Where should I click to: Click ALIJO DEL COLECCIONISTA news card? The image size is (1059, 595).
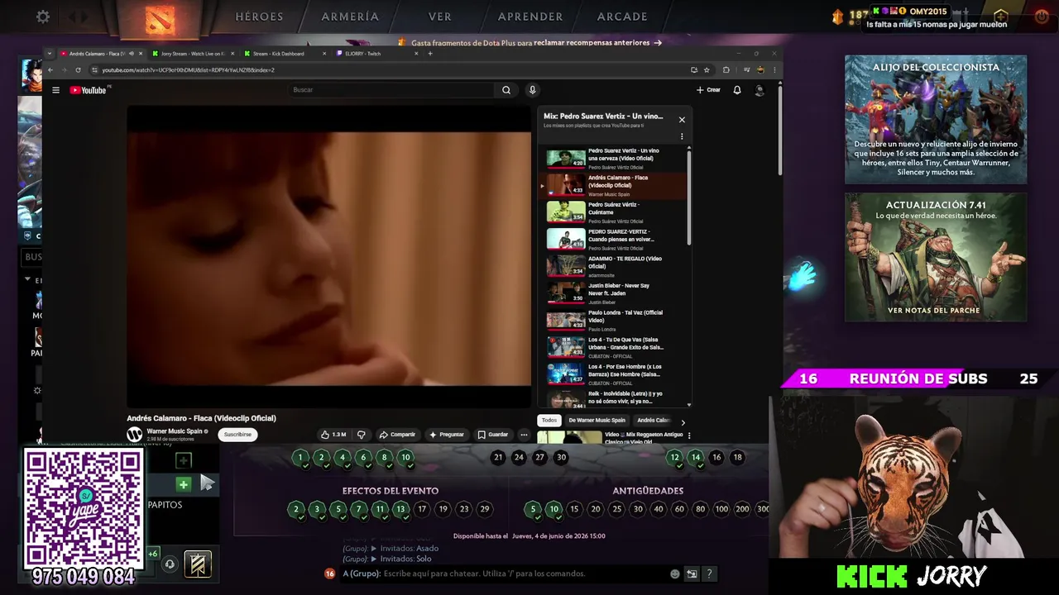(936, 120)
